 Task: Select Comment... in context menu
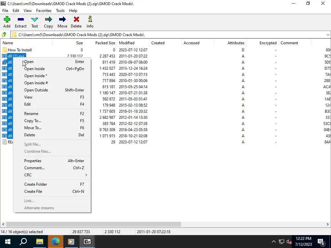pos(52,168)
